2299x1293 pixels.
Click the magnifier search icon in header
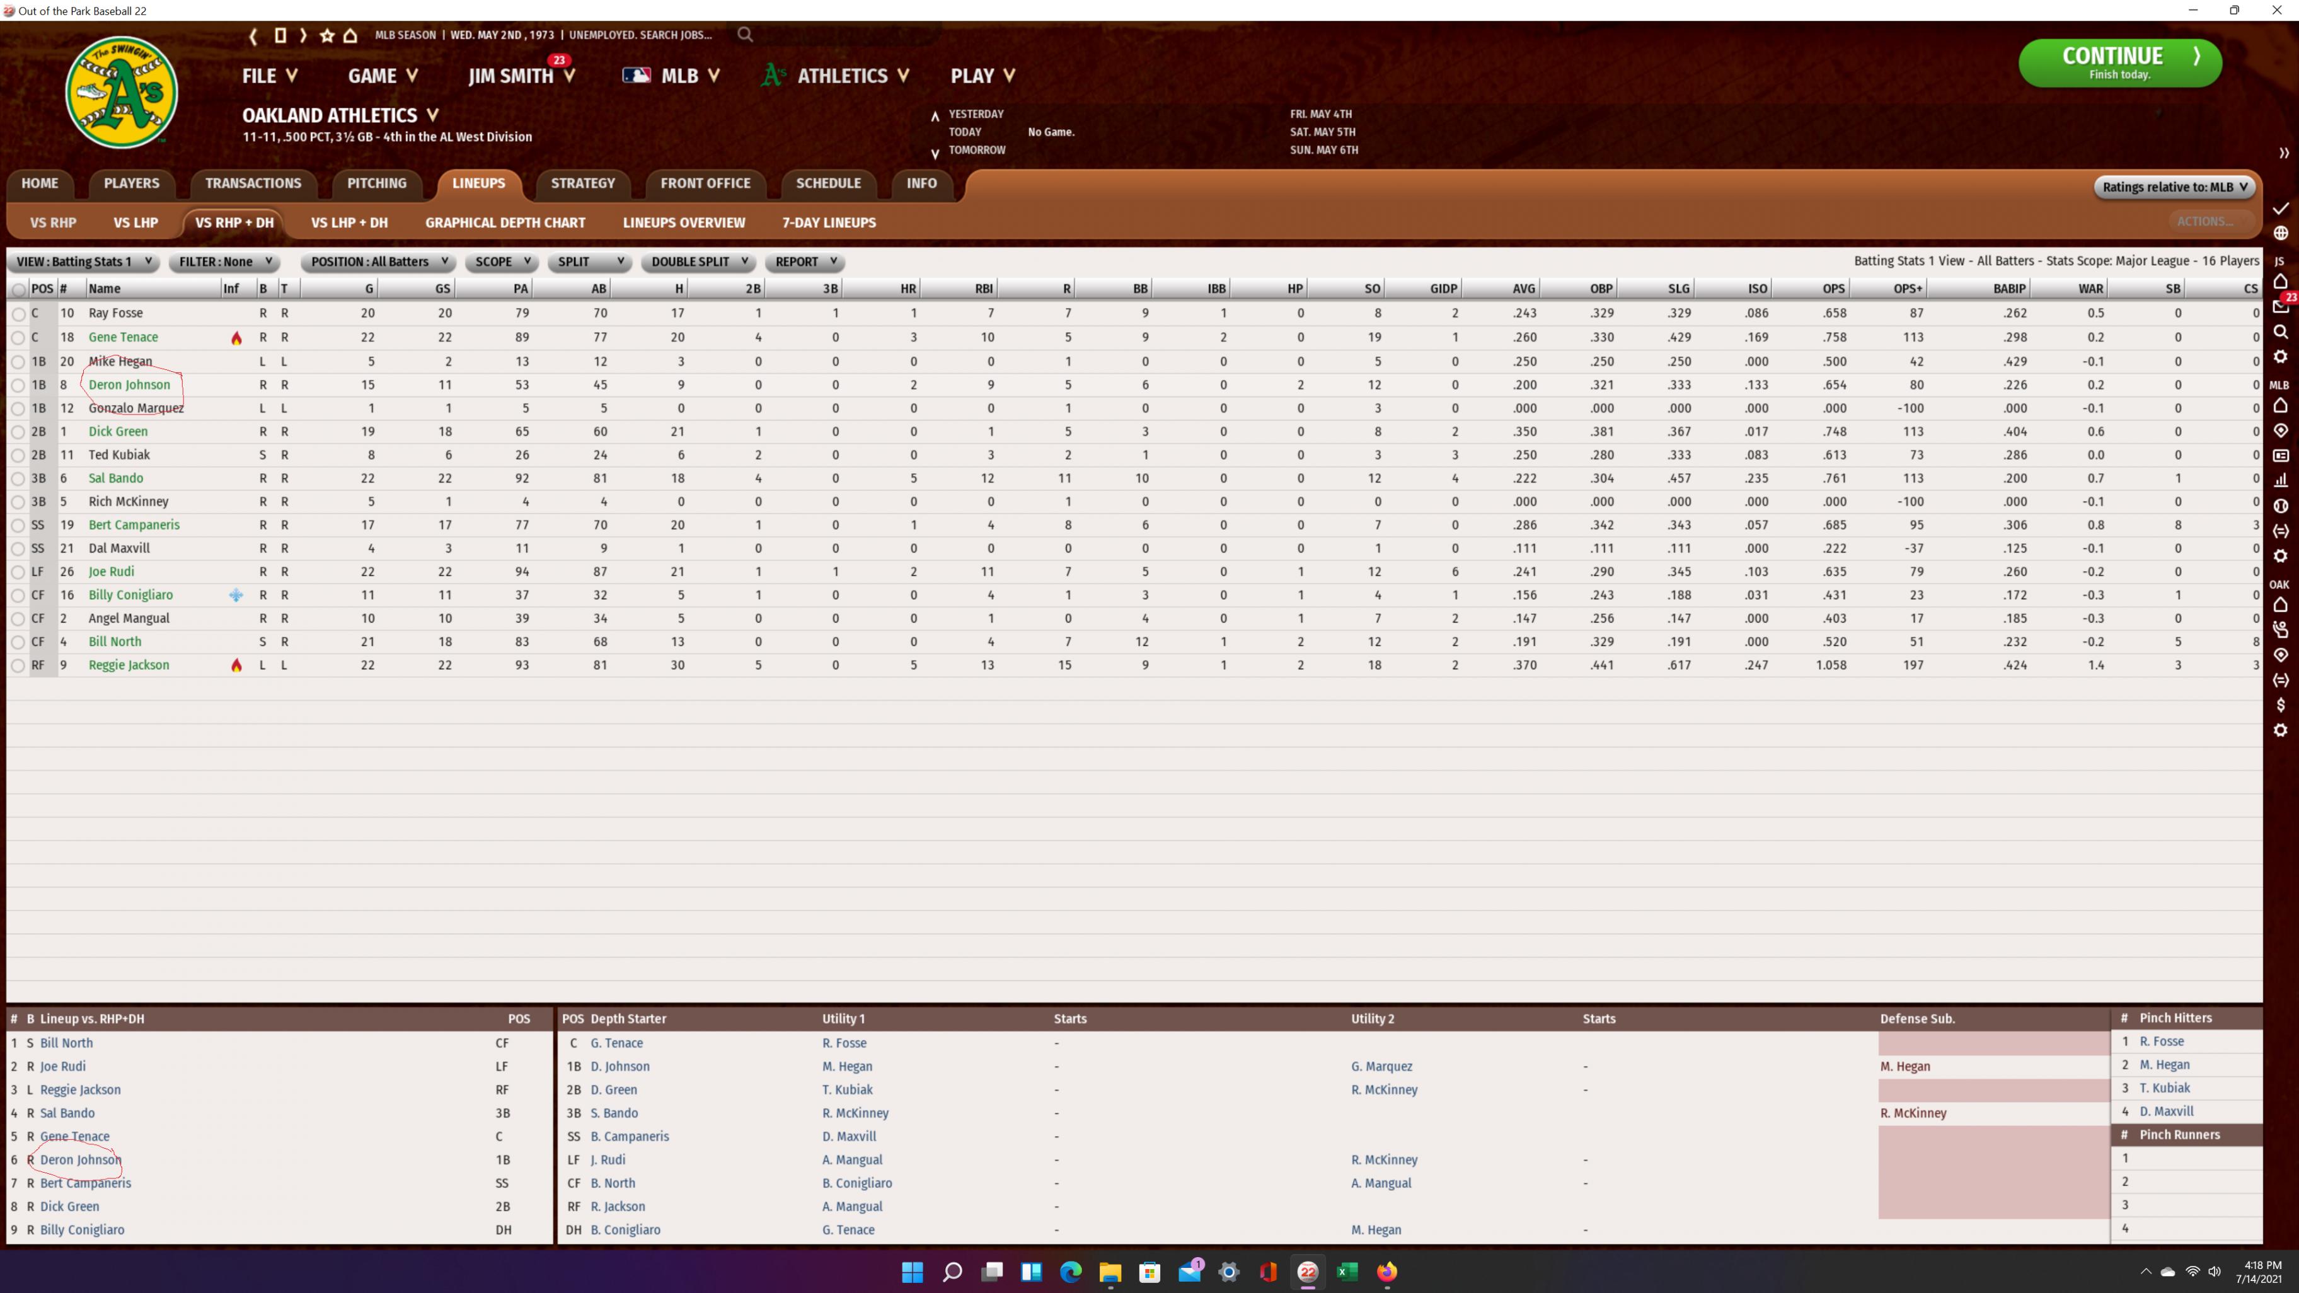coord(745,35)
